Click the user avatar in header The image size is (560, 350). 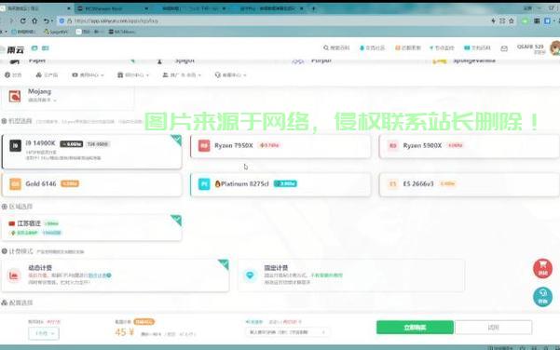point(555,48)
